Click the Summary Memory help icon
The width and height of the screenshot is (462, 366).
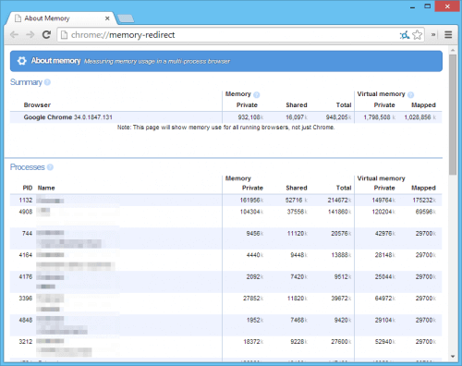(257, 94)
